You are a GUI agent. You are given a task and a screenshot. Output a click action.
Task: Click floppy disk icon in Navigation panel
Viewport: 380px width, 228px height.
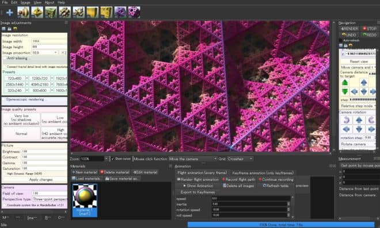pyautogui.click(x=346, y=45)
